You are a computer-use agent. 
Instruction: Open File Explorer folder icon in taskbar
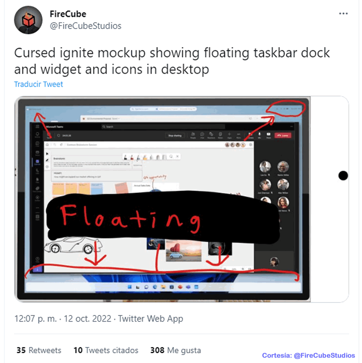coord(164,287)
